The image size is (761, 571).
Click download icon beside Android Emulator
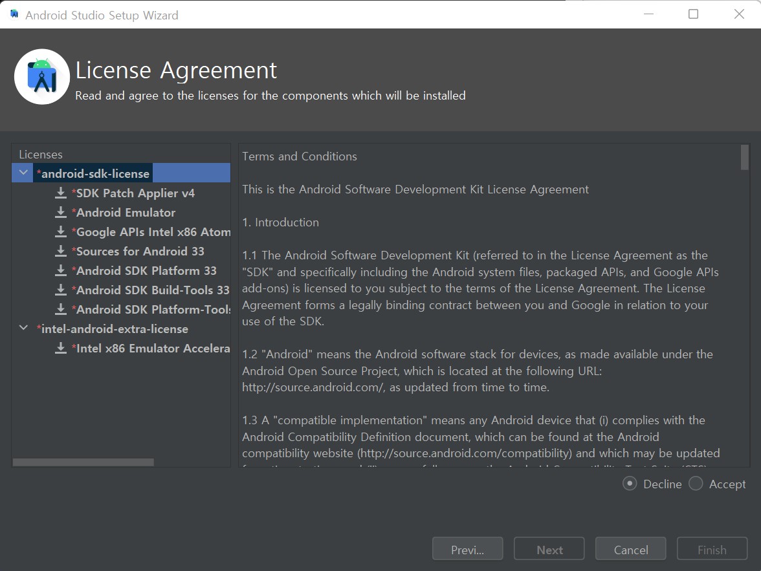click(x=61, y=213)
